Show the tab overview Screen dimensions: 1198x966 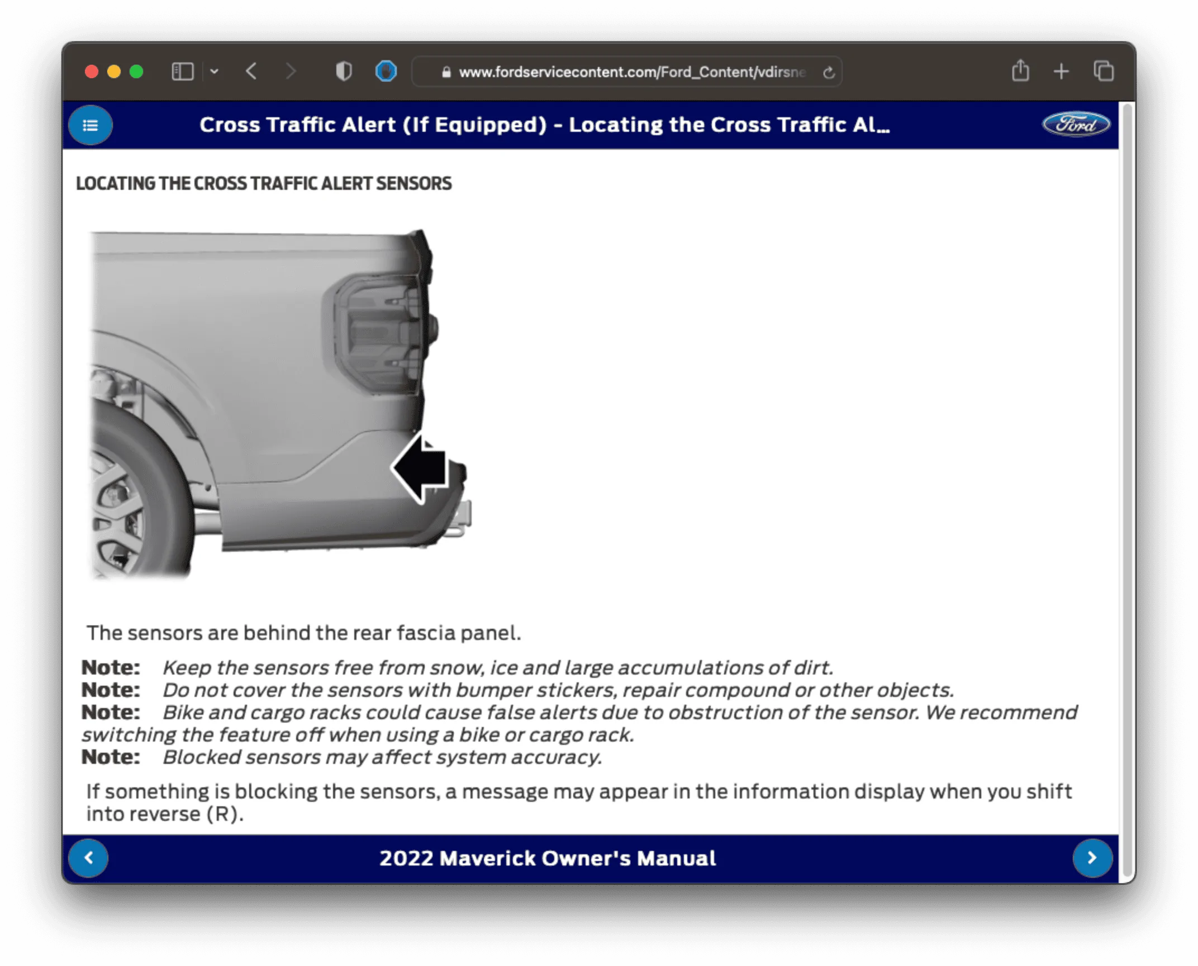click(1104, 71)
